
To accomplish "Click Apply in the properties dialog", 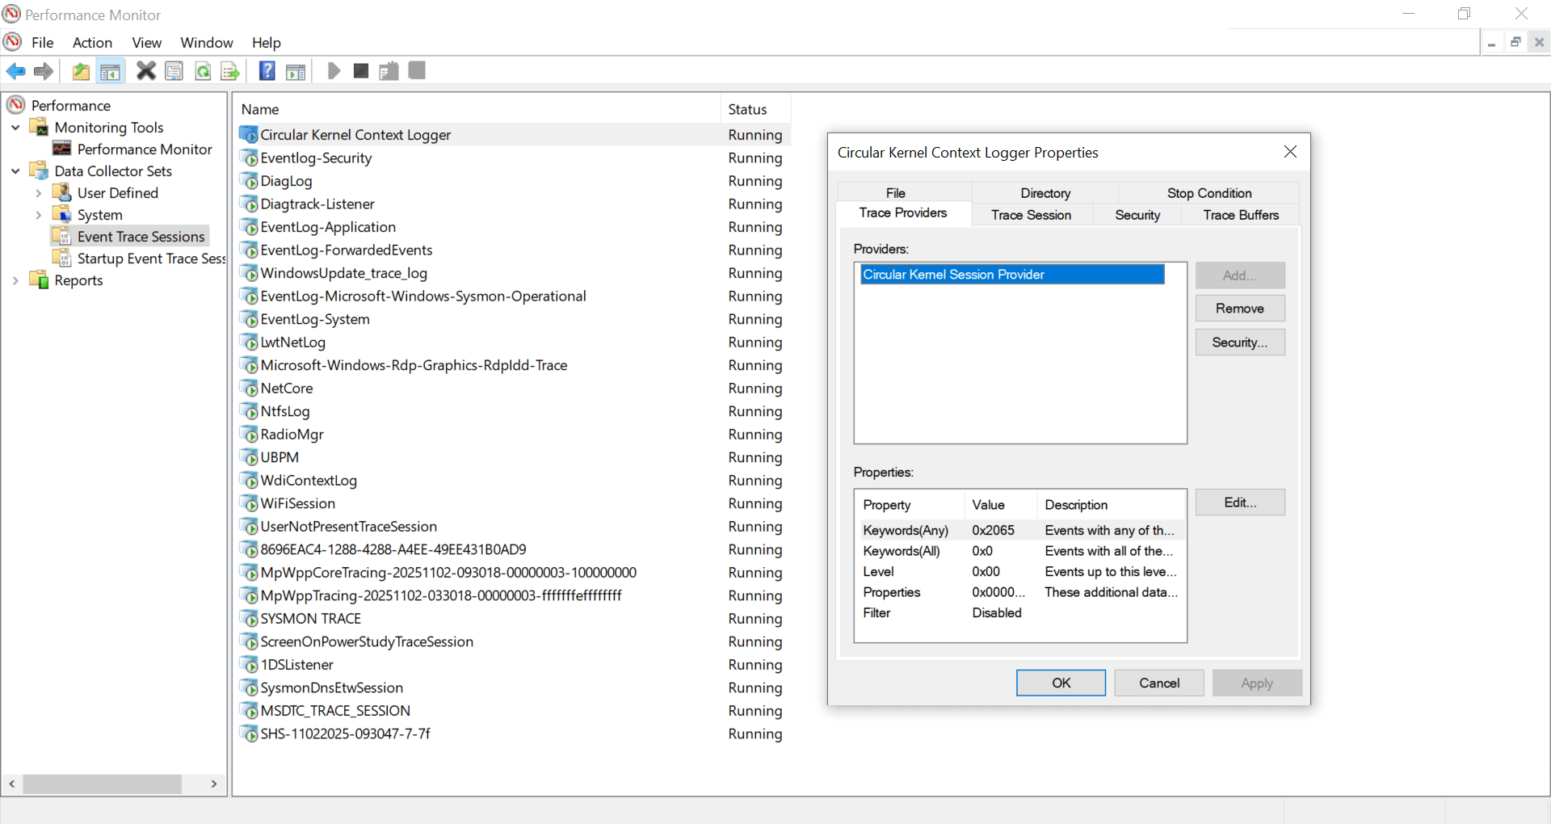I will tap(1257, 683).
